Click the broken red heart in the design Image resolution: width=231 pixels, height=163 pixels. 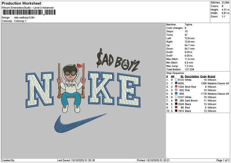(80, 65)
